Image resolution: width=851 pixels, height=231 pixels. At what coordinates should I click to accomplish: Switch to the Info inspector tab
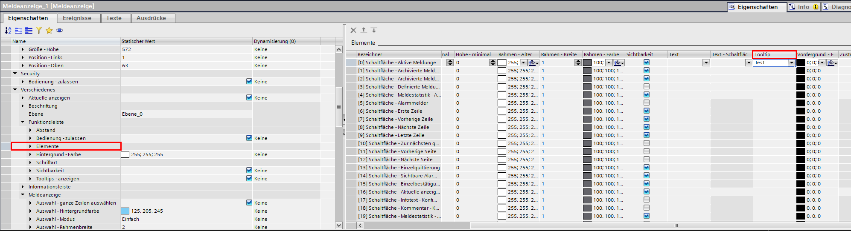804,7
